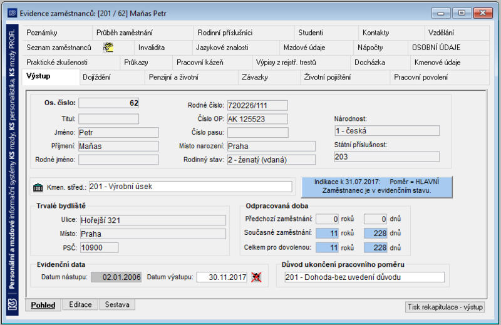
Task: Click the Místo narození field
Action: point(271,146)
